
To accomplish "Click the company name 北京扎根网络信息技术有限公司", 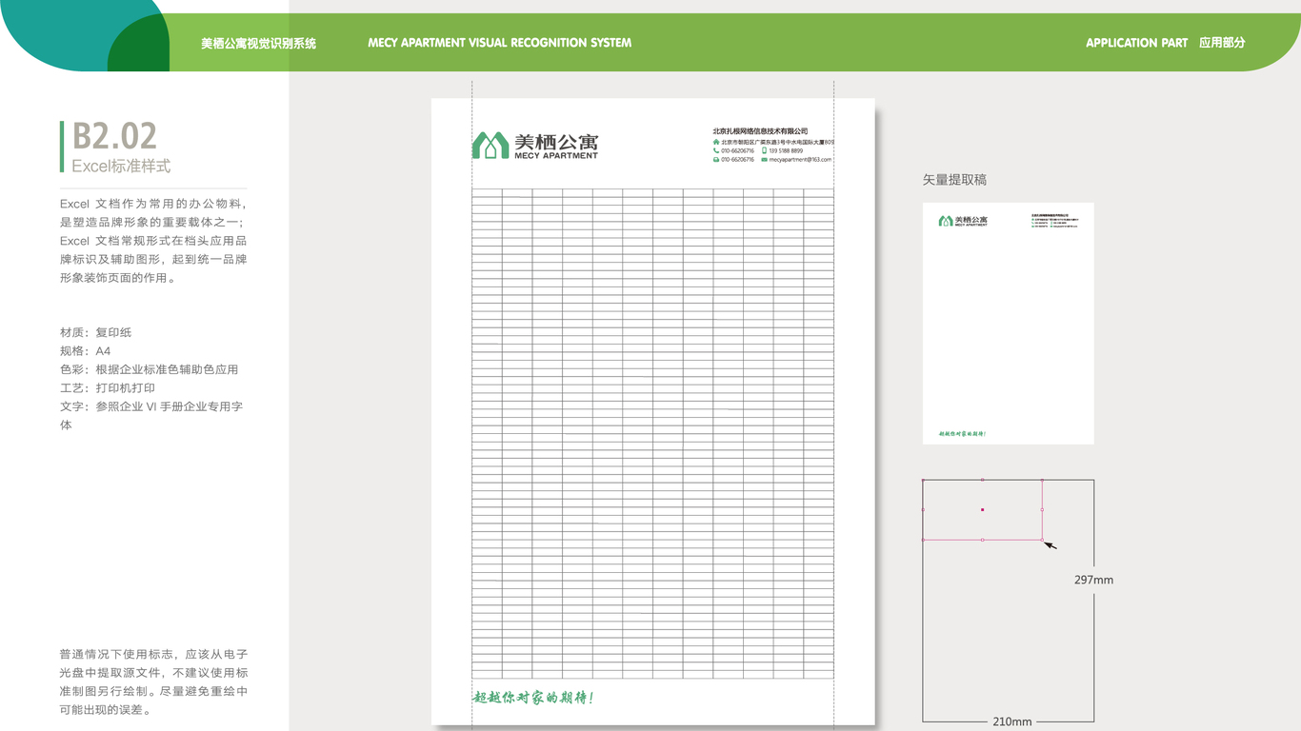I will 760,131.
